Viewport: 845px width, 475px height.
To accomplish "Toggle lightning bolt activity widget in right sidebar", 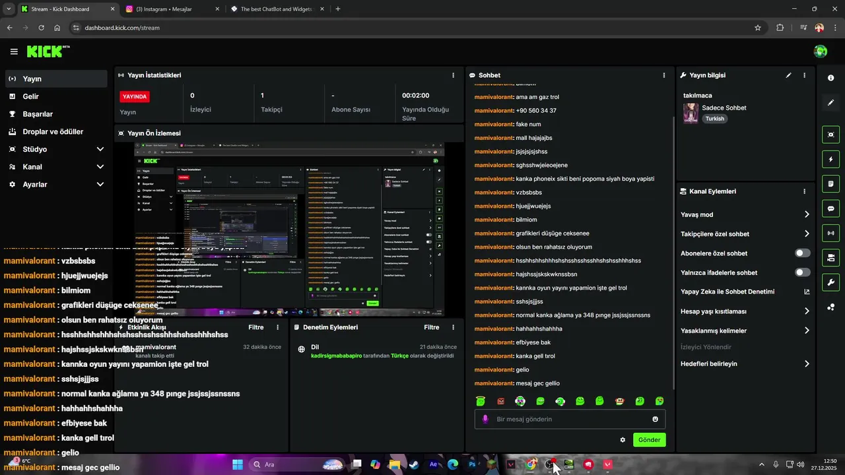I will [830, 159].
